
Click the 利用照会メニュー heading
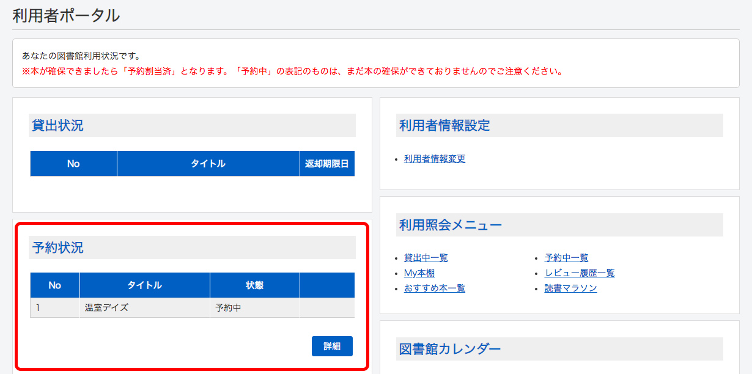[x=450, y=226]
